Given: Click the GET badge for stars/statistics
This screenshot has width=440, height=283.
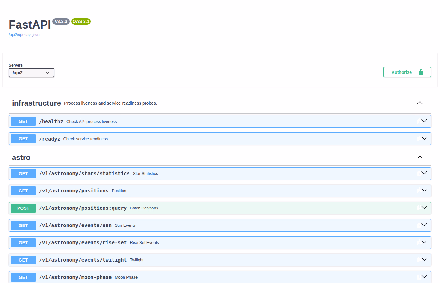Looking at the screenshot, I should pos(23,174).
